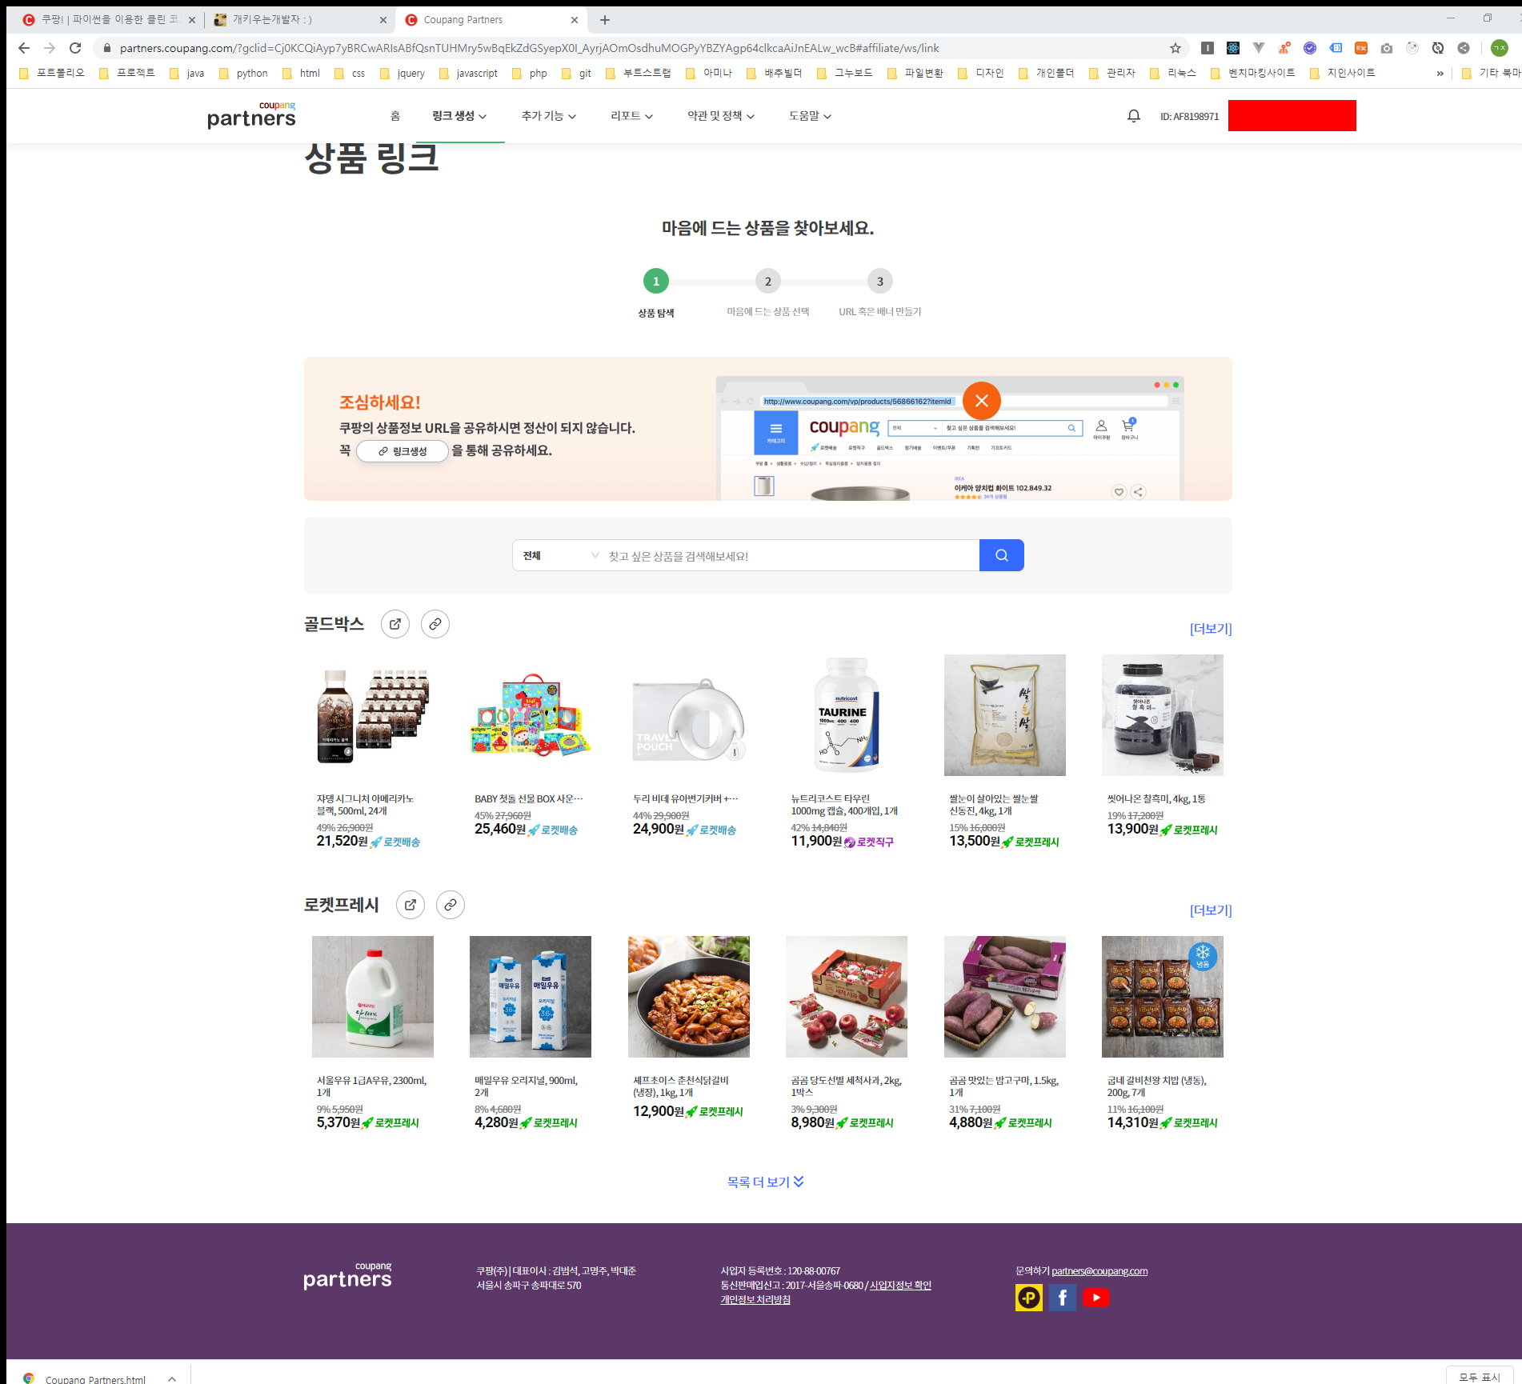Open the javascript bookmark folder

468,73
